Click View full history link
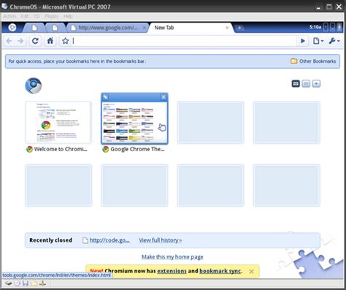Screen dimensions: 346x290 click(x=161, y=240)
